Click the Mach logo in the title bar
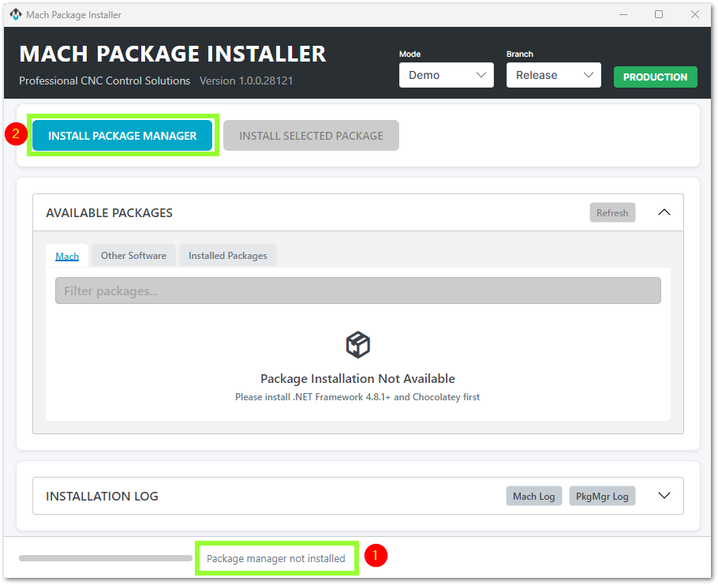 click(15, 15)
